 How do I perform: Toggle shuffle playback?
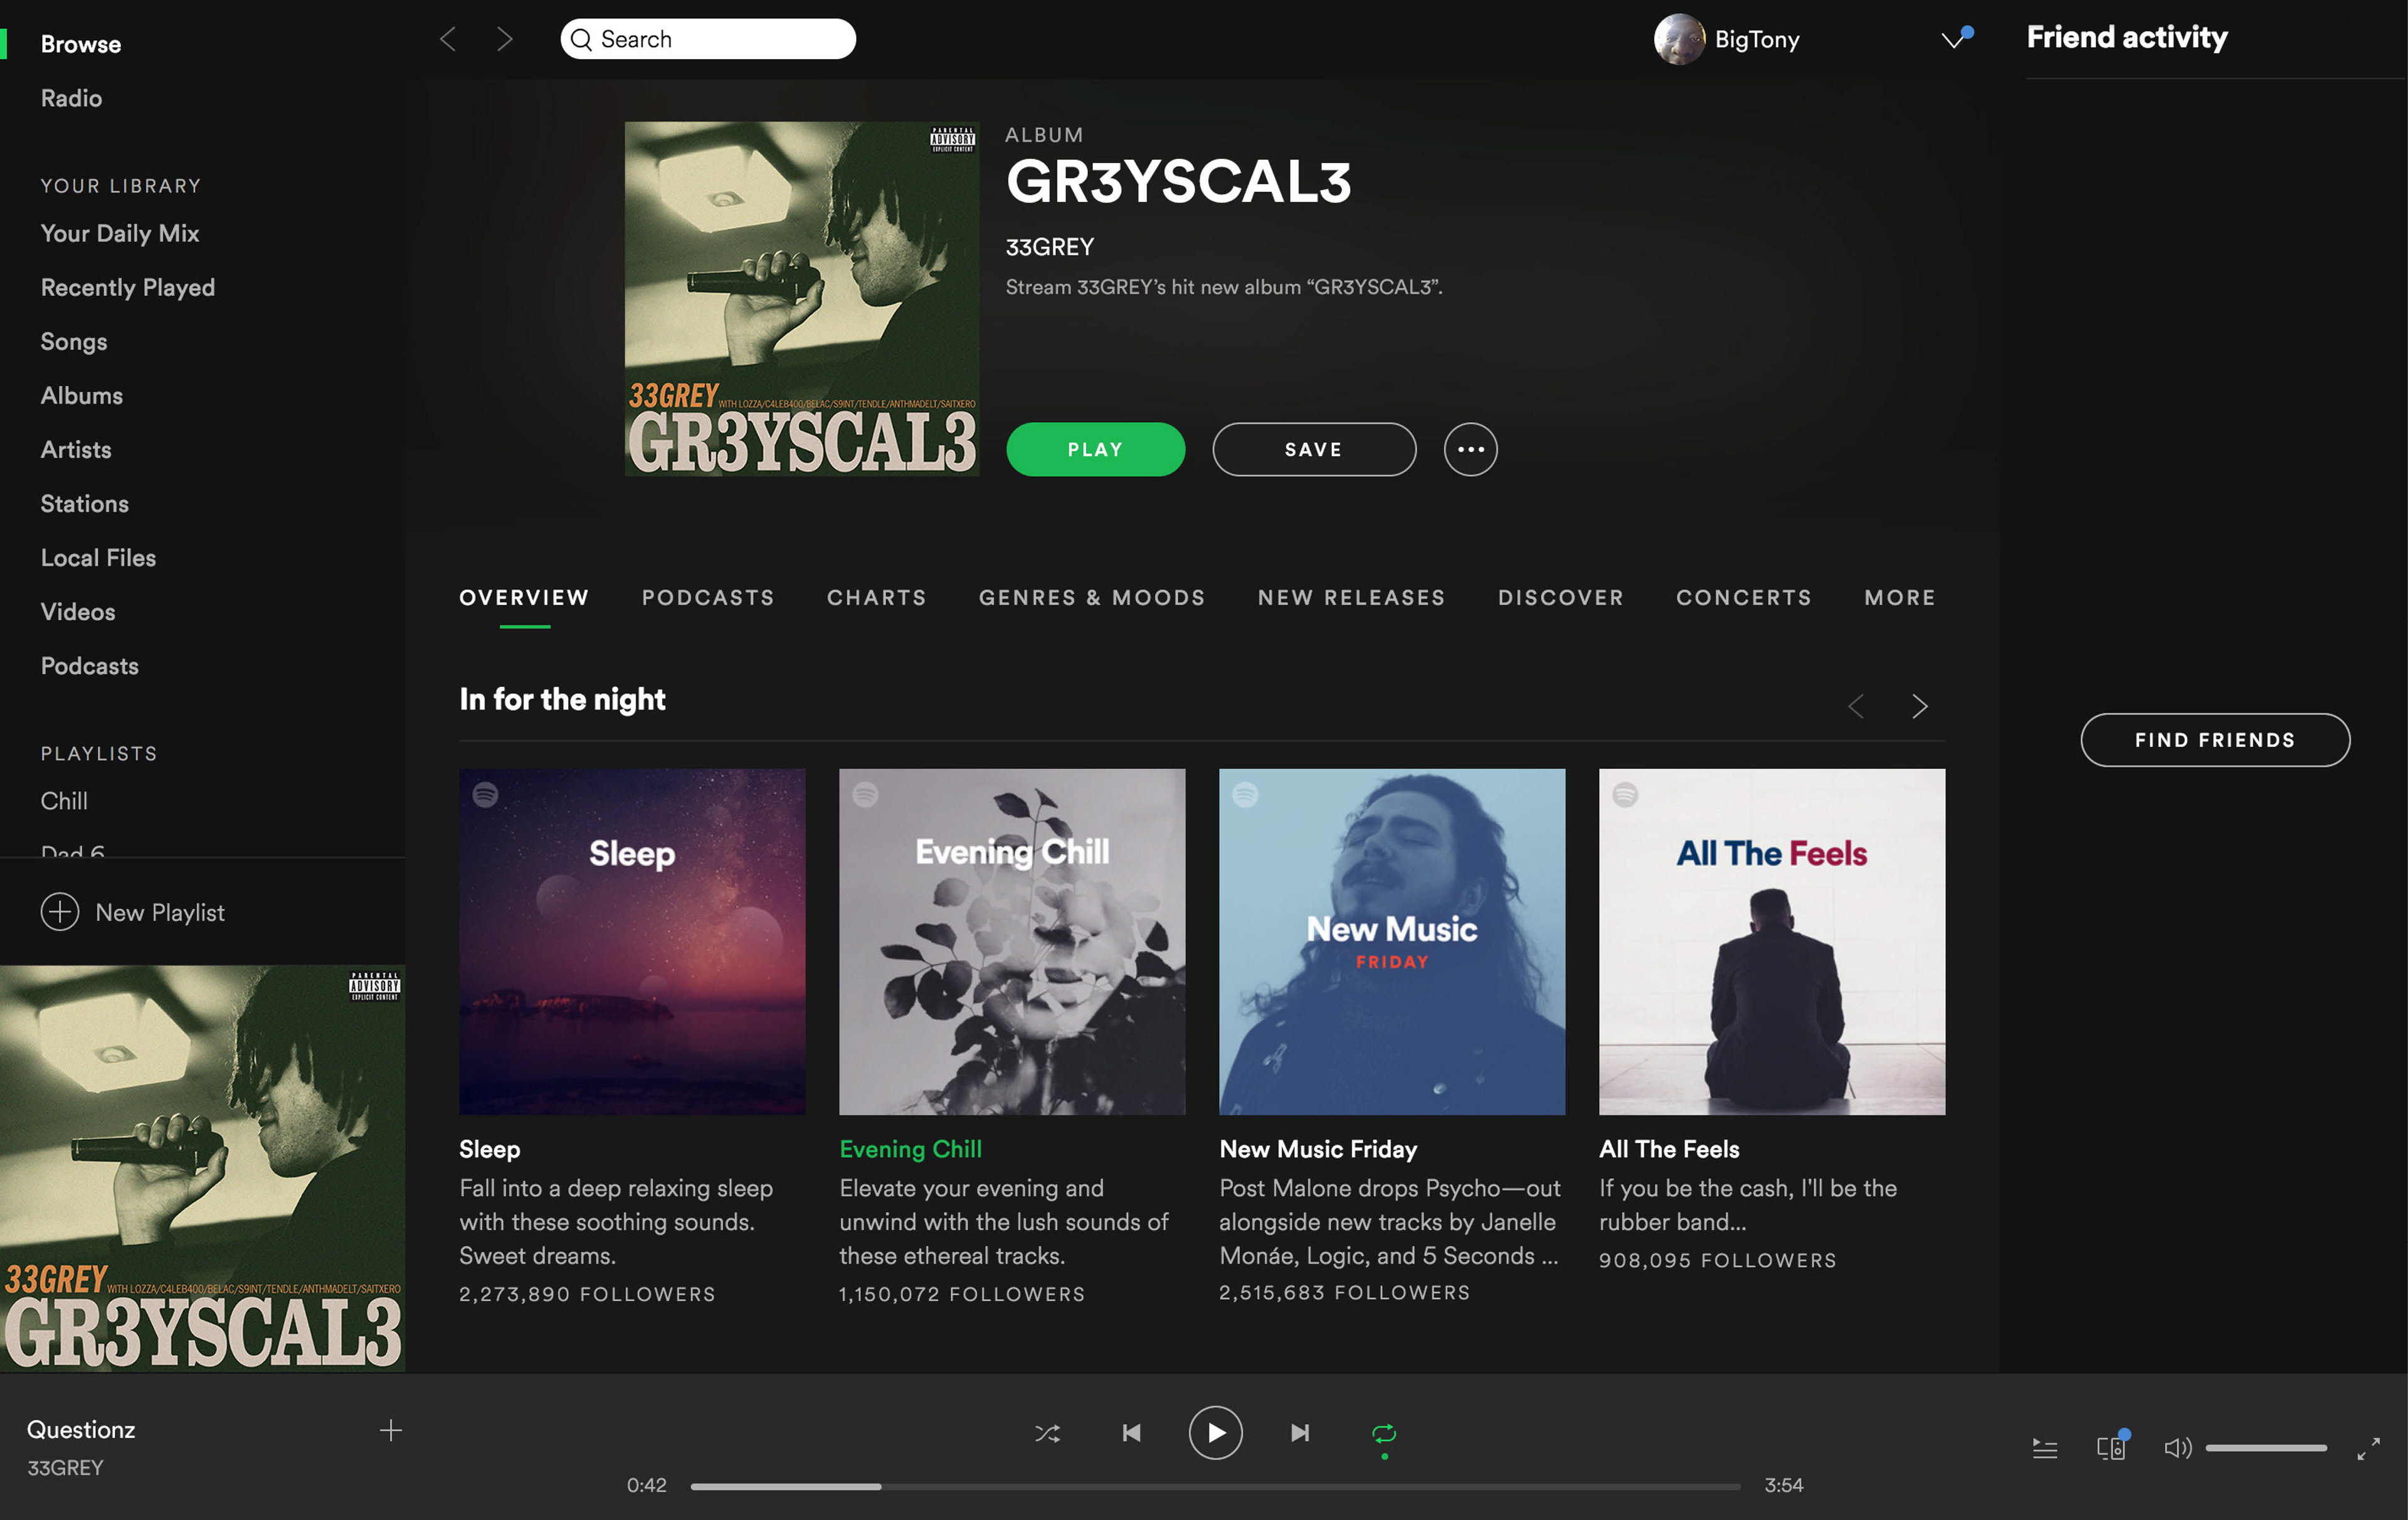[x=1047, y=1433]
